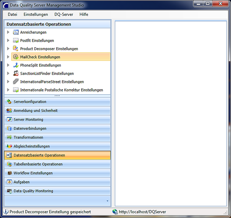The height and width of the screenshot is (218, 231).
Task: Expand the InternationalParseStreet Einstellungen node
Action: coord(8,81)
